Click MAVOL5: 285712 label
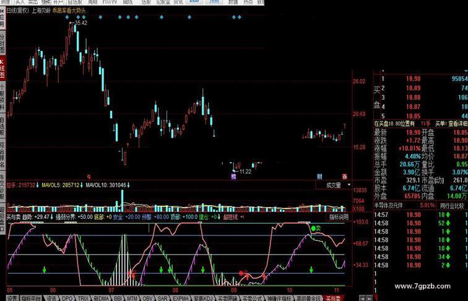The width and height of the screenshot is (468, 301). click(61, 185)
